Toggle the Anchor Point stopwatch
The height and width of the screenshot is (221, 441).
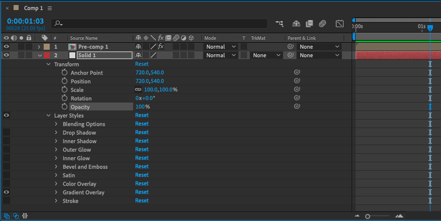click(64, 72)
